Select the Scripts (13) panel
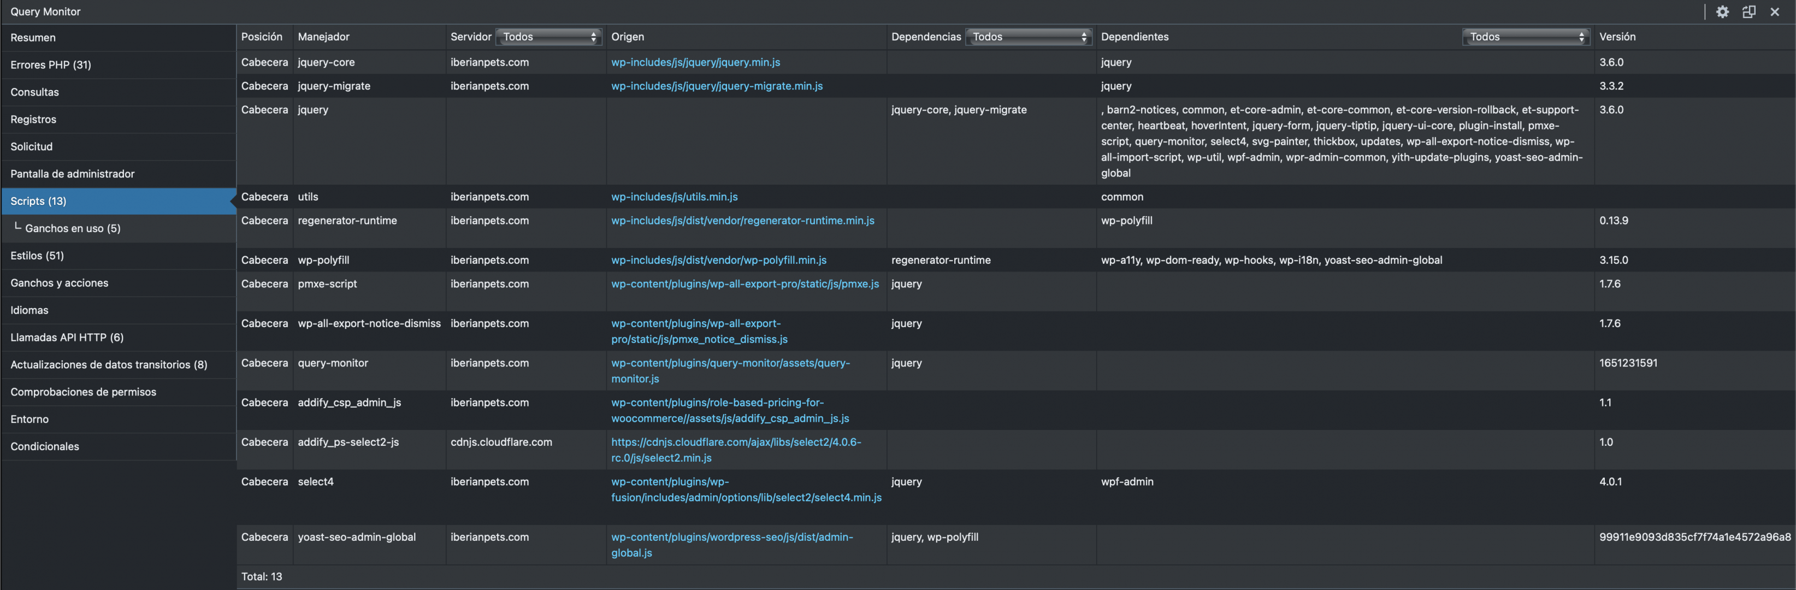 tap(119, 201)
